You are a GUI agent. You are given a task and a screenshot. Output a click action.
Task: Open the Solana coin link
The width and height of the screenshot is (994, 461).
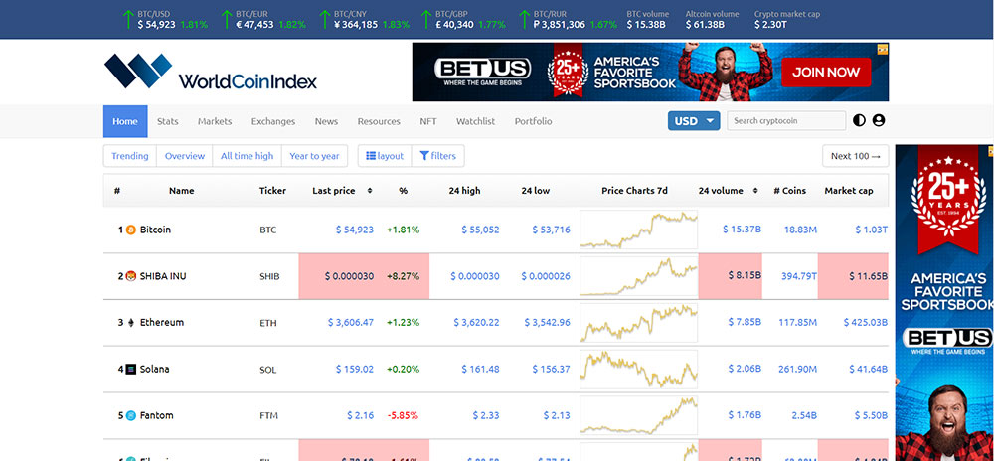pyautogui.click(x=155, y=370)
